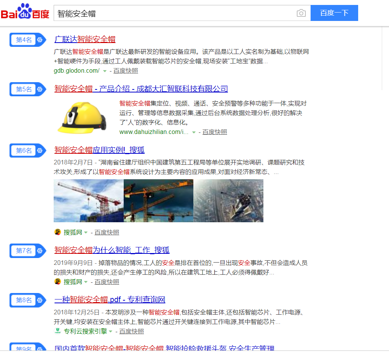The width and height of the screenshot is (389, 352).
Task: Click the www.dahuizhilian.com URL
Action: click(153, 132)
